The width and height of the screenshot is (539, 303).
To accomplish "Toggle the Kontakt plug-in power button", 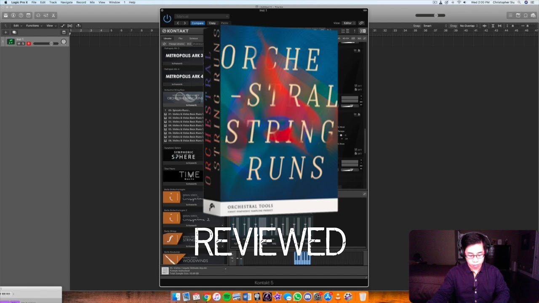I will pyautogui.click(x=167, y=19).
